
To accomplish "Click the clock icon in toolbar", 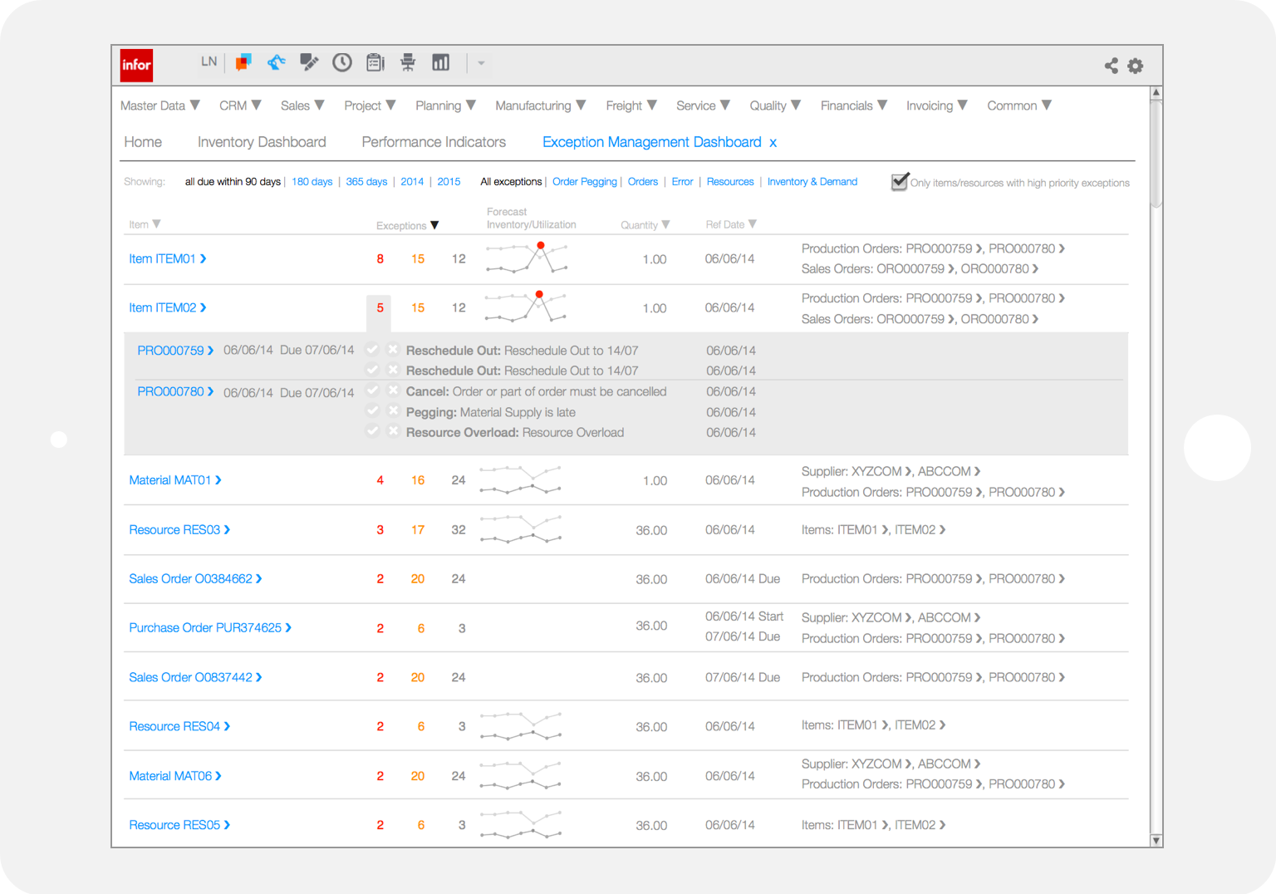I will [342, 62].
